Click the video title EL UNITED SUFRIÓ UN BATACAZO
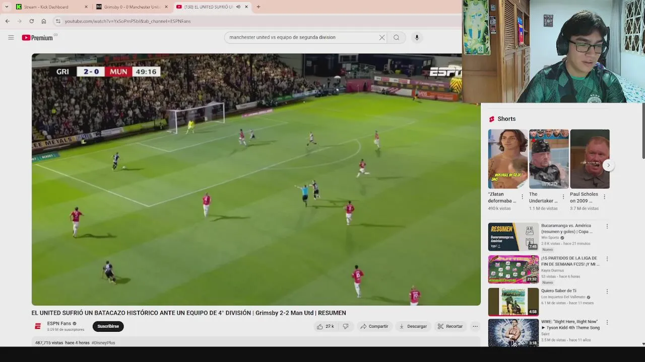This screenshot has width=645, height=362. tap(188, 313)
